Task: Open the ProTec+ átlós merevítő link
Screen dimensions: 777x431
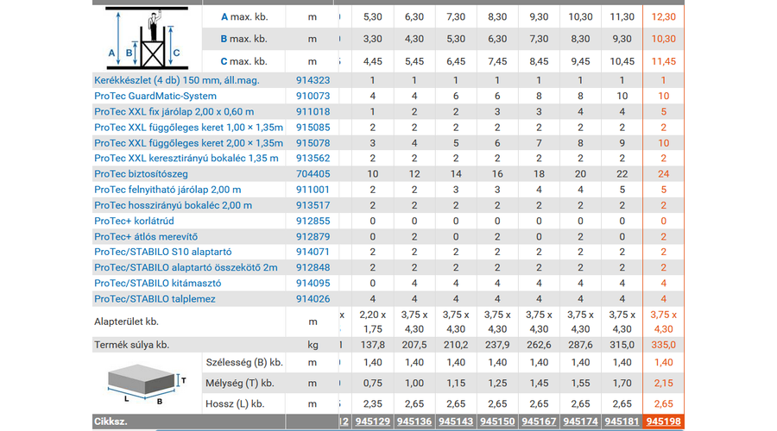Action: coord(146,236)
